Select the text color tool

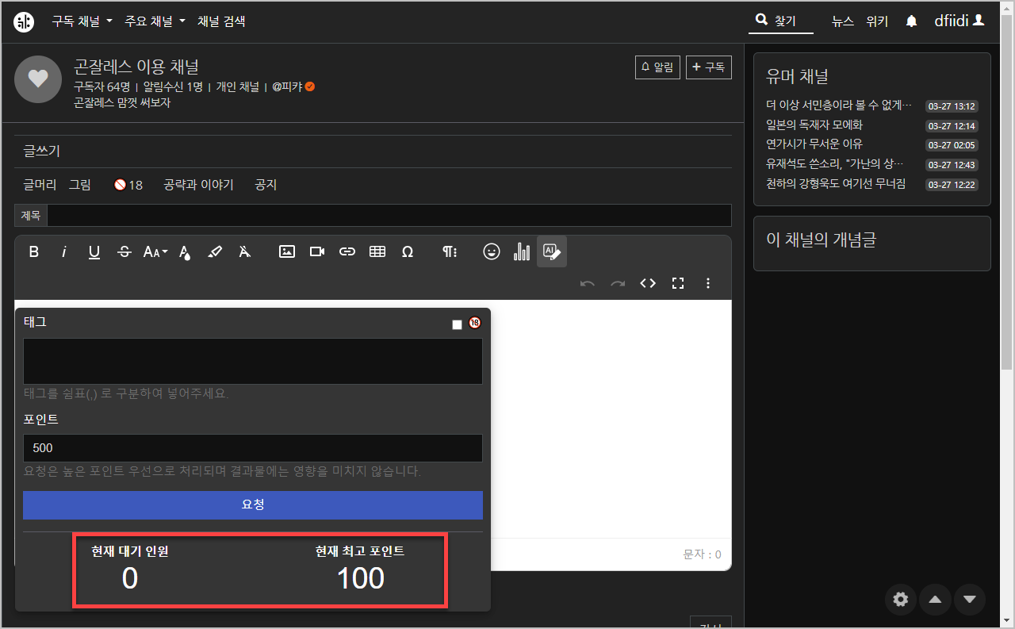coord(183,251)
